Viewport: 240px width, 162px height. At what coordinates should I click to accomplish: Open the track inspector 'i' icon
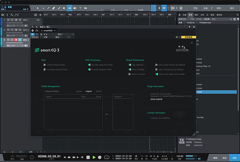click(x=7, y=15)
